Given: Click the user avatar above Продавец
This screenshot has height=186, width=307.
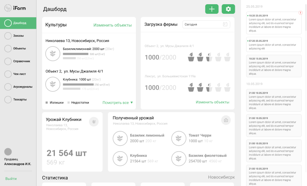Looking at the screenshot, I should [x=8, y=152].
